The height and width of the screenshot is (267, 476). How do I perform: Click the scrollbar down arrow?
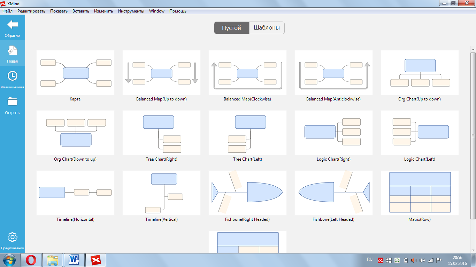[x=473, y=250]
